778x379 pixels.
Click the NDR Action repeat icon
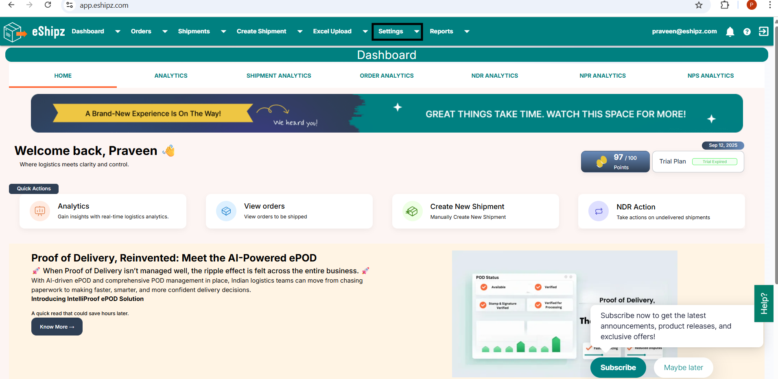click(599, 211)
